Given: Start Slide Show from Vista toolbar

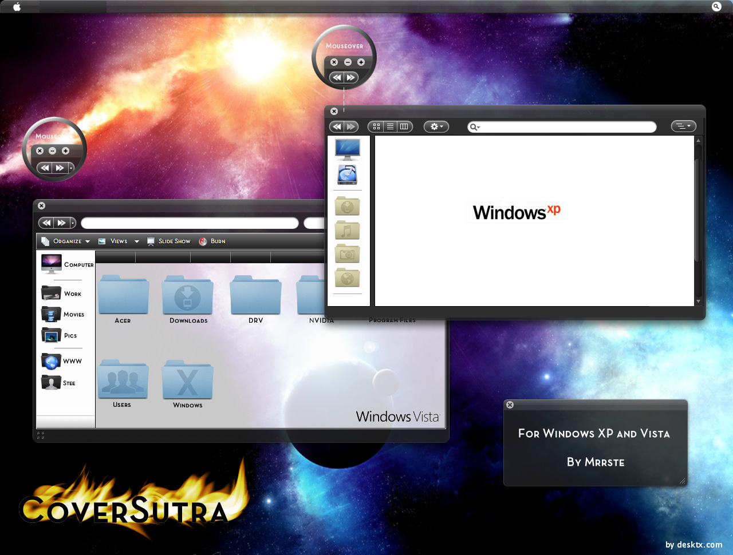Looking at the screenshot, I should [x=168, y=241].
